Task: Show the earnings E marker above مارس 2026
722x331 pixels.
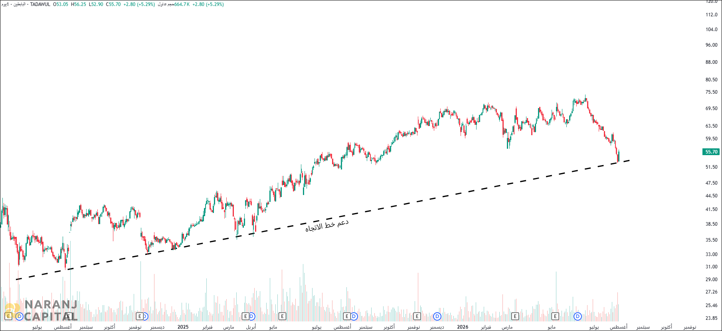Action: 515,316
